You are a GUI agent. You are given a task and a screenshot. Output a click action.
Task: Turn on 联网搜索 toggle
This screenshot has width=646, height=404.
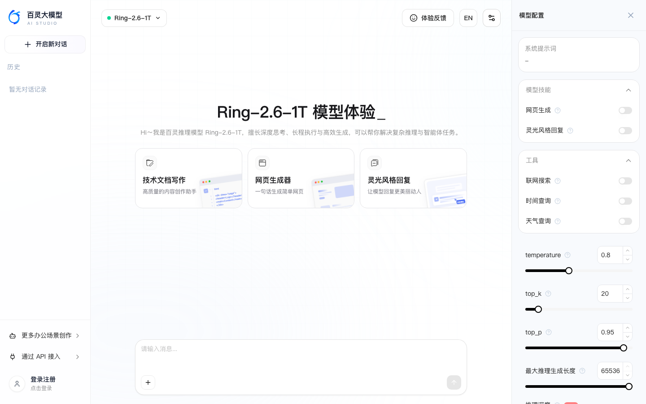pyautogui.click(x=625, y=181)
